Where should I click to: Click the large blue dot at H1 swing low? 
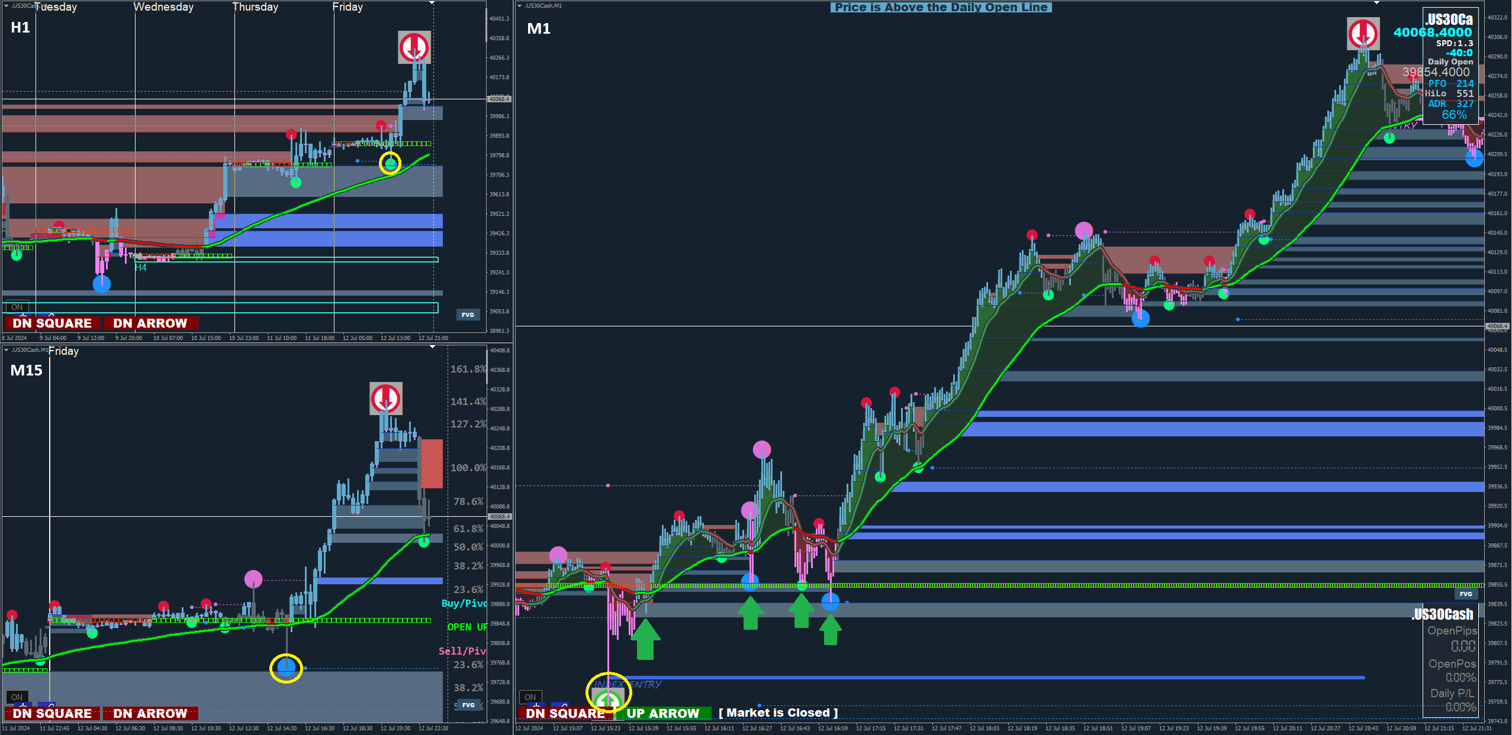click(102, 284)
